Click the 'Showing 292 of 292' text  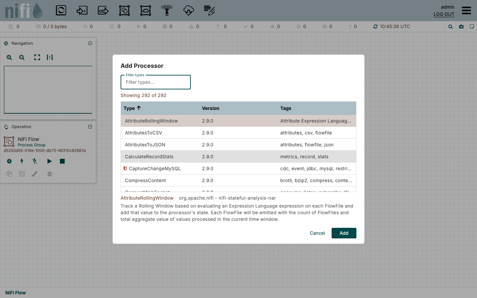pos(143,95)
